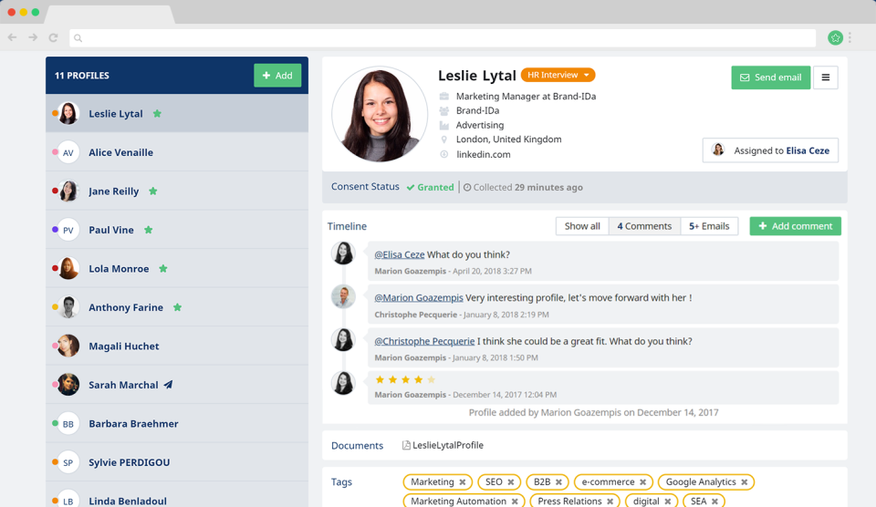The height and width of the screenshot is (507, 876).
Task: Click the Granted consent status
Action: tap(430, 188)
